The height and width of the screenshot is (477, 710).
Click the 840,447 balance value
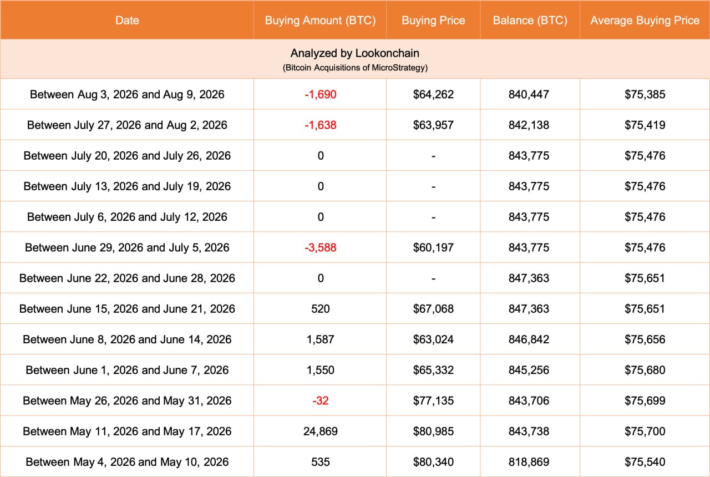tap(529, 94)
